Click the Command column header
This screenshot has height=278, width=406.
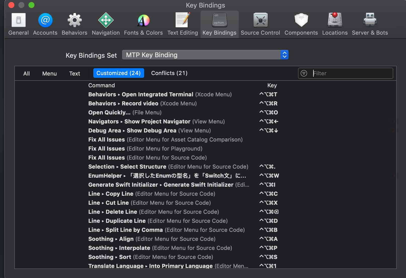point(101,85)
